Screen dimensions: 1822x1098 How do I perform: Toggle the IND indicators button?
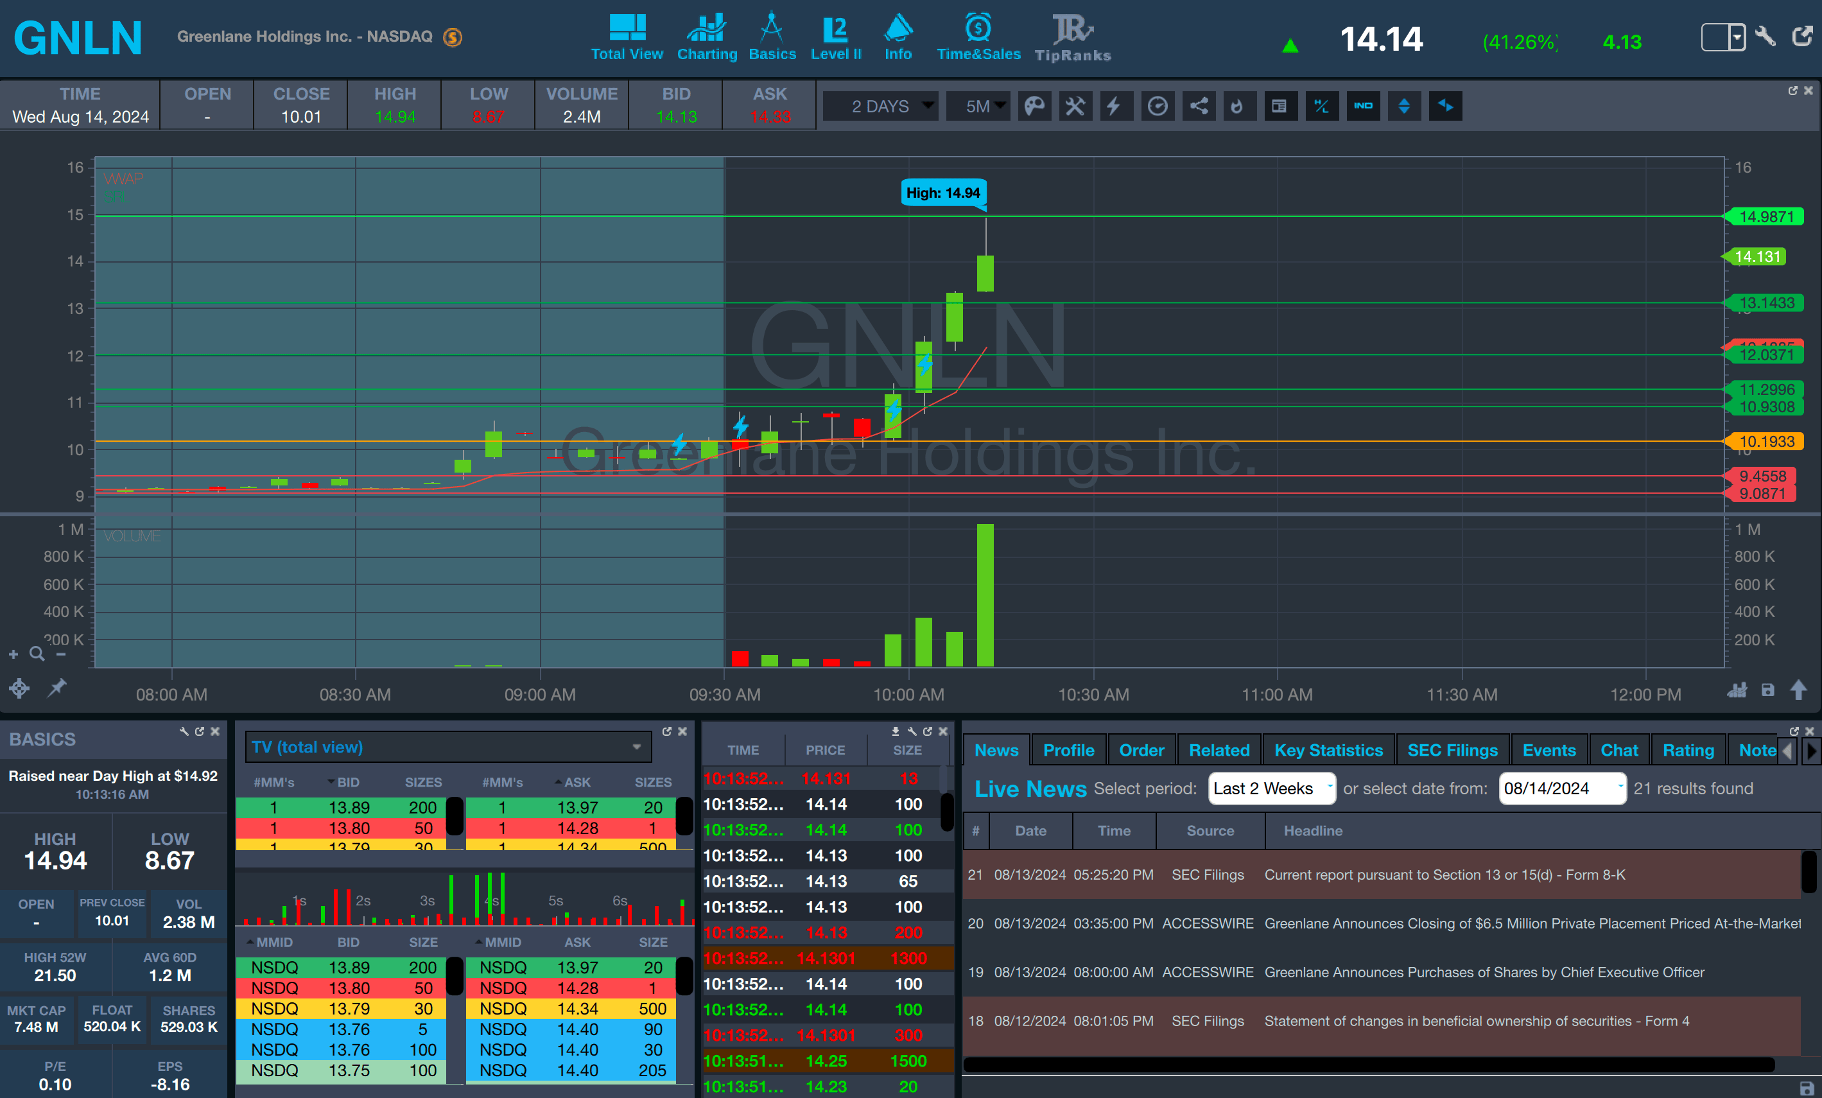pyautogui.click(x=1363, y=107)
